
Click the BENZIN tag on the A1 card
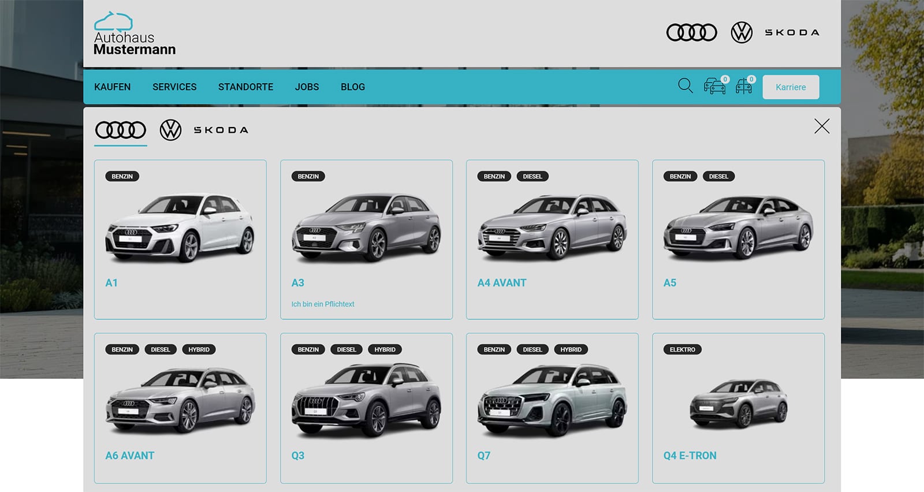[122, 176]
